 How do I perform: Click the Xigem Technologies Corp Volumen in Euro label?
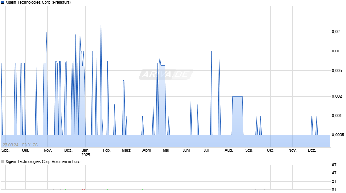pyautogui.click(x=43, y=161)
